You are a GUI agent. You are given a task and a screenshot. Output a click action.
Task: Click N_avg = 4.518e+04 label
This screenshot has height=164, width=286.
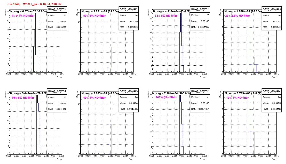(171, 11)
